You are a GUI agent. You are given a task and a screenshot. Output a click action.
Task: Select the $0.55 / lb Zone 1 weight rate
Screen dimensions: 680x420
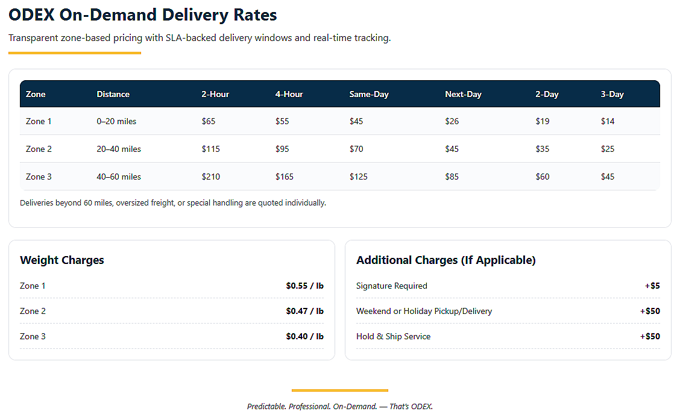(305, 286)
